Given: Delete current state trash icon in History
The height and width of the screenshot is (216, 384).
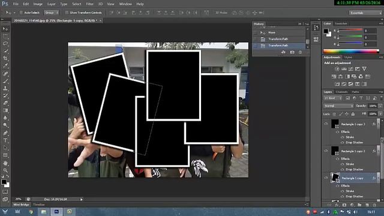Looking at the screenshot, I should (x=300, y=52).
